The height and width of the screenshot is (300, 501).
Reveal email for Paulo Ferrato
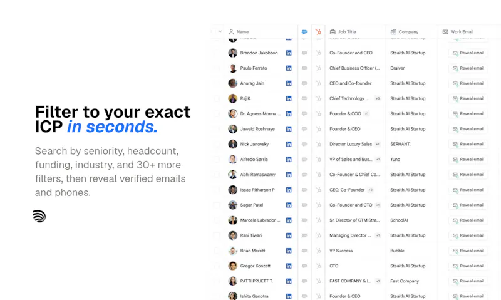click(468, 68)
